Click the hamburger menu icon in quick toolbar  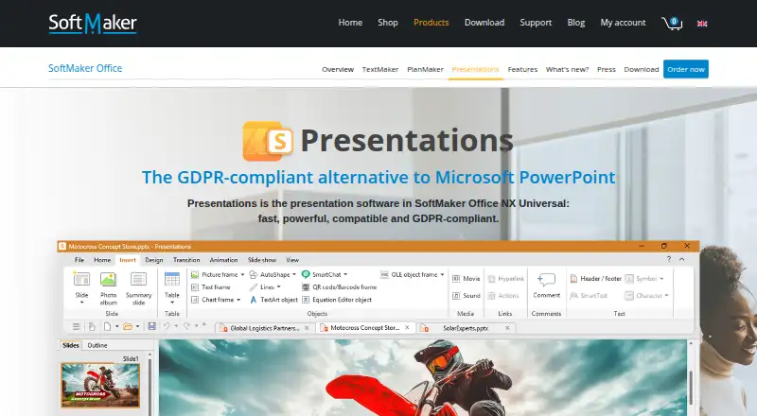[x=77, y=327]
